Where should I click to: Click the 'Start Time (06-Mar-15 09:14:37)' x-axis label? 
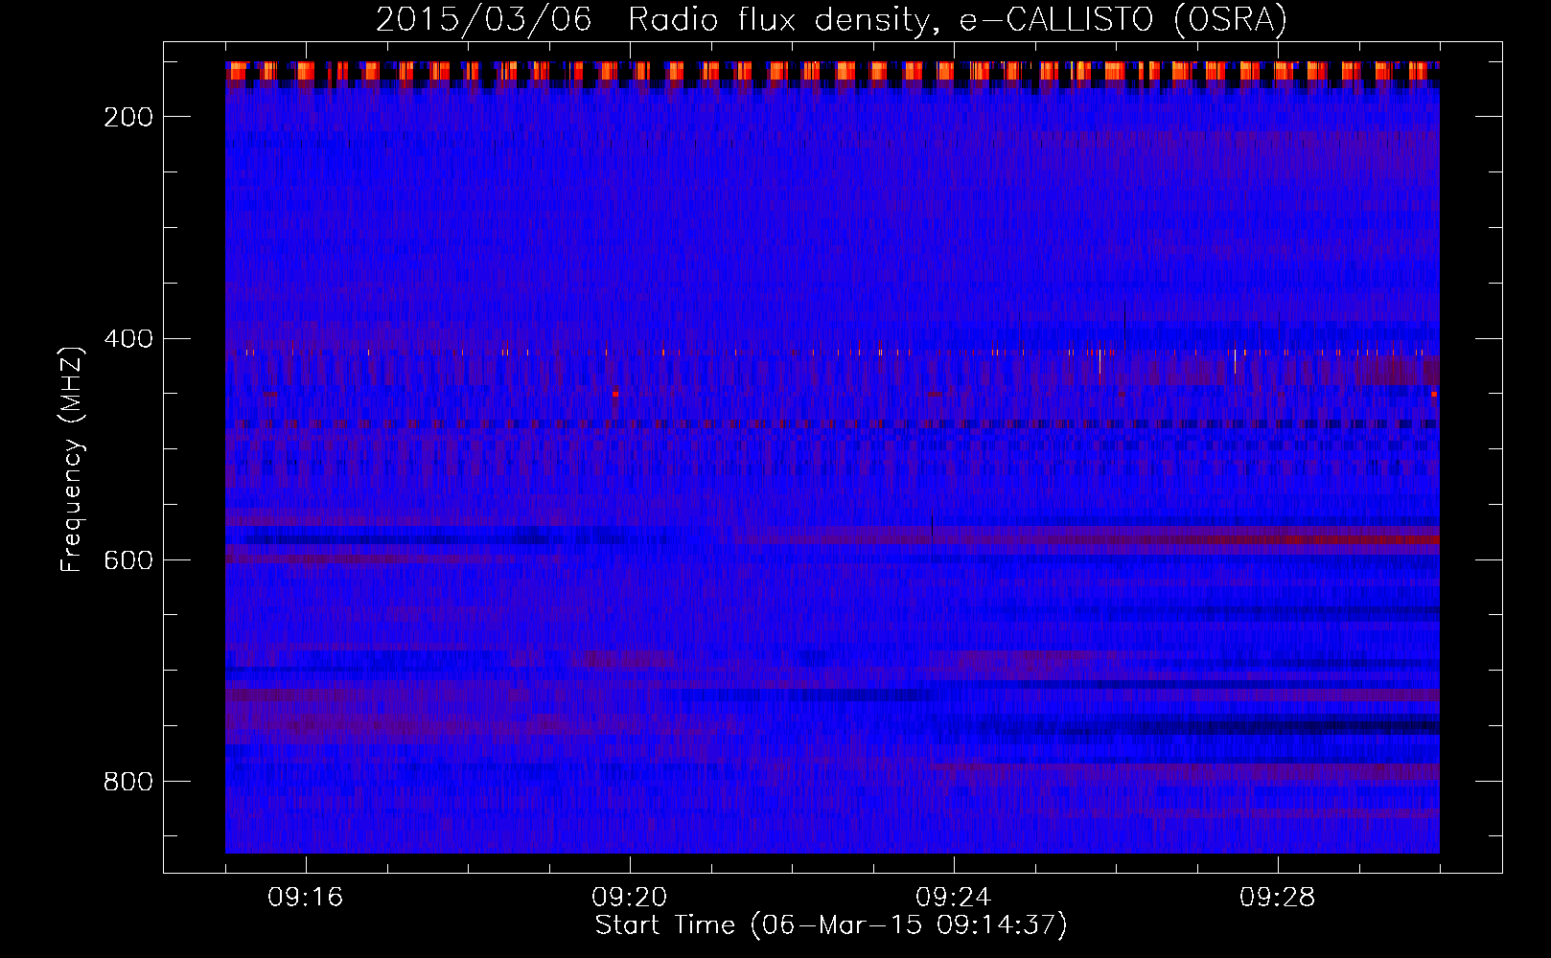(x=831, y=925)
